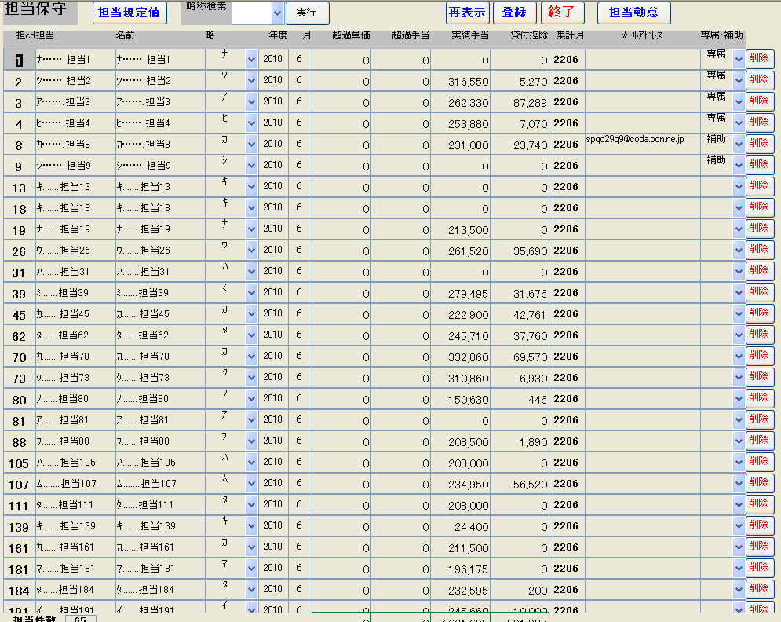The height and width of the screenshot is (622, 781).
Task: Expand 専属・補助 dropdown for 担当8 row
Action: click(739, 144)
